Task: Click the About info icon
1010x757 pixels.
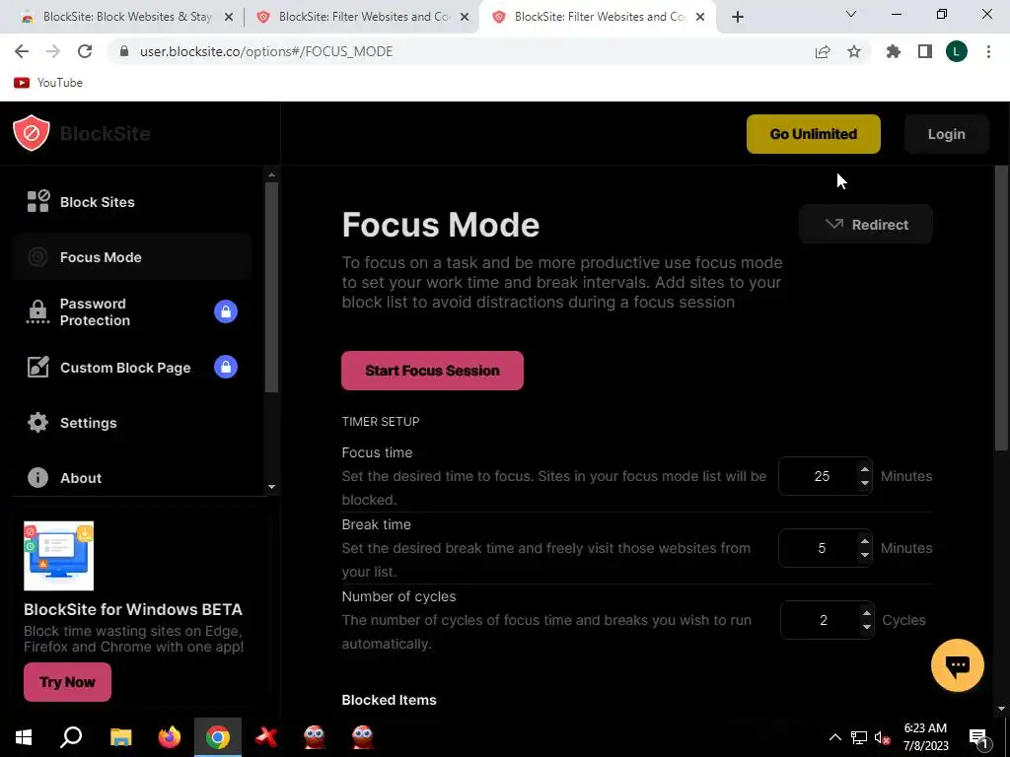Action: [38, 478]
